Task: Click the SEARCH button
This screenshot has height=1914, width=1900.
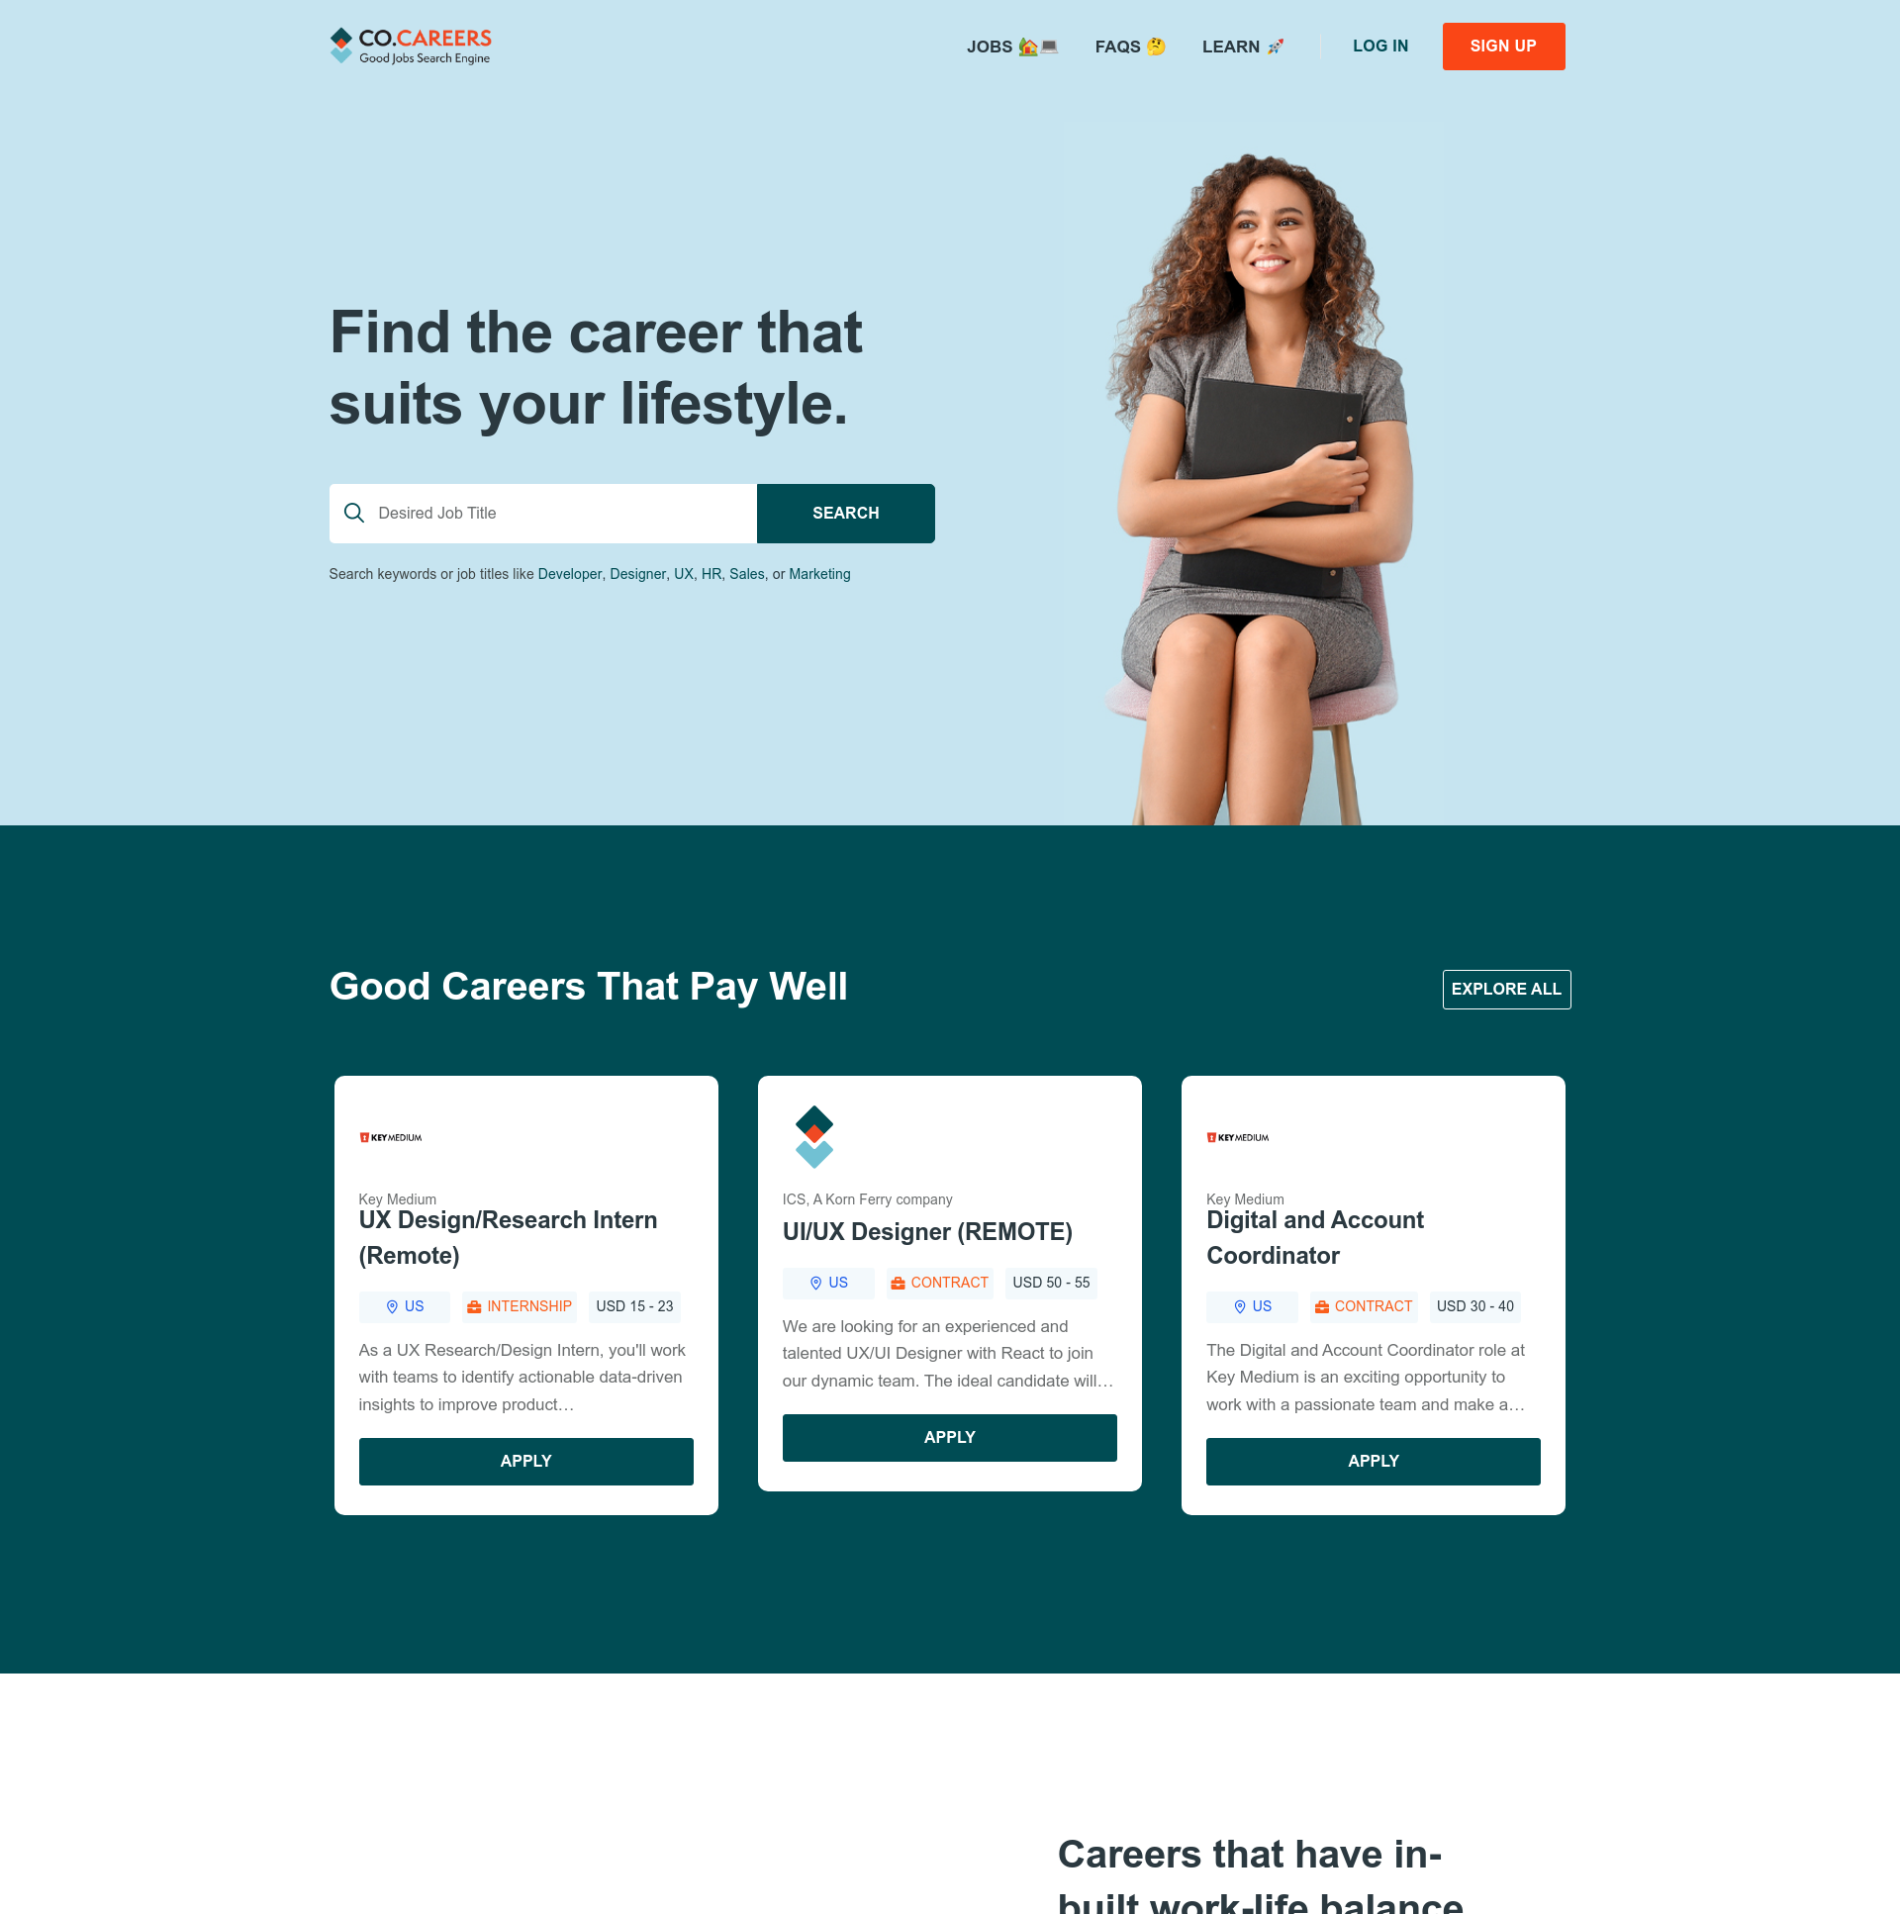Action: pyautogui.click(x=846, y=514)
